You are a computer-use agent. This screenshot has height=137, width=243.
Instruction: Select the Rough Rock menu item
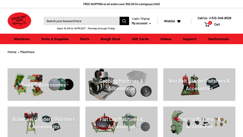[111, 39]
